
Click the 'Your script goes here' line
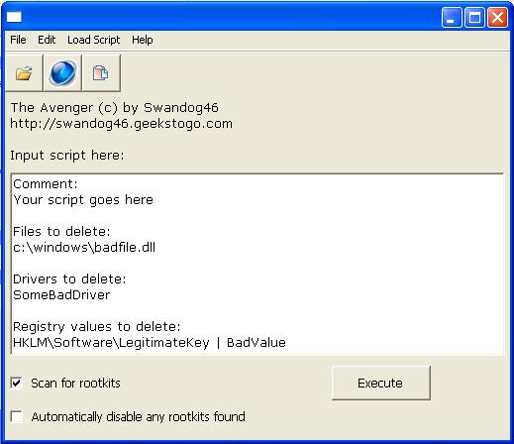[83, 199]
